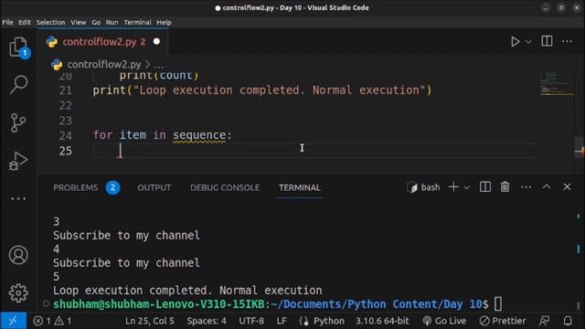Open the Explorer view in activity bar

[x=18, y=48]
